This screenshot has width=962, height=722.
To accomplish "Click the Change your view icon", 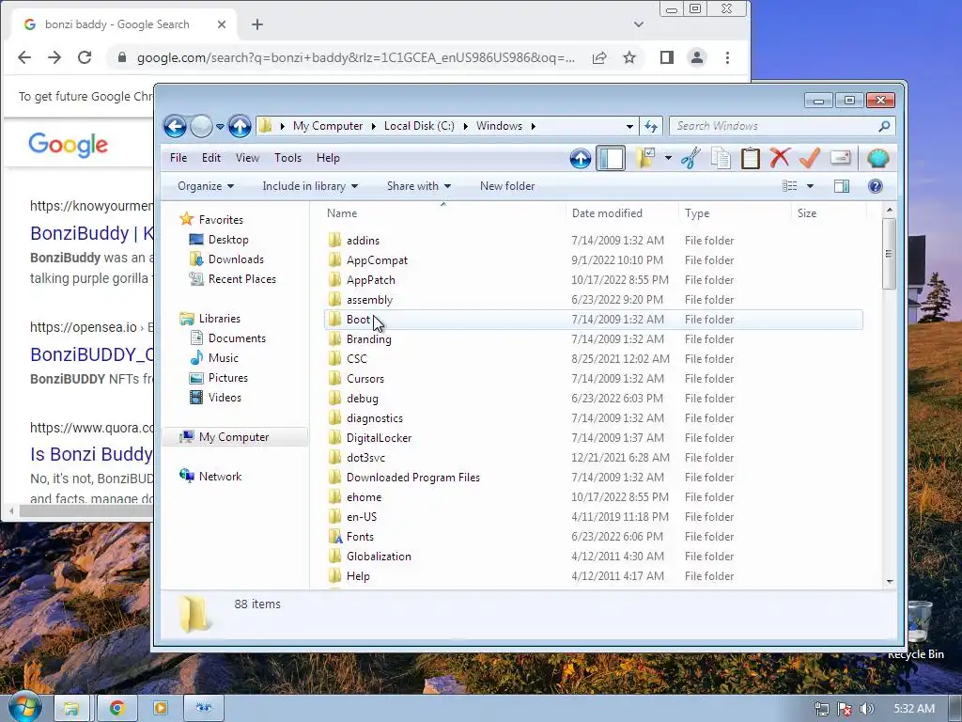I will tap(789, 186).
